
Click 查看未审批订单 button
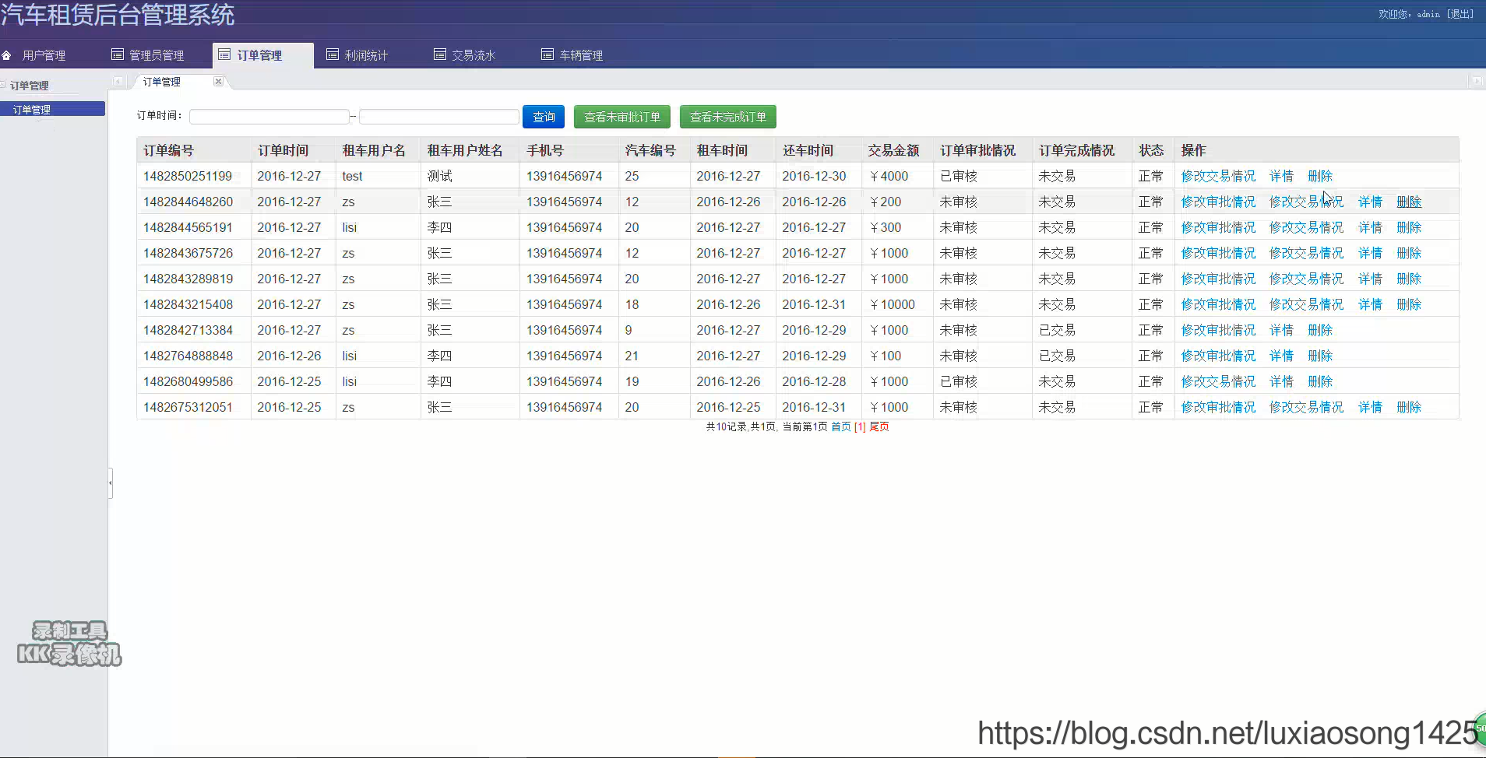click(622, 117)
